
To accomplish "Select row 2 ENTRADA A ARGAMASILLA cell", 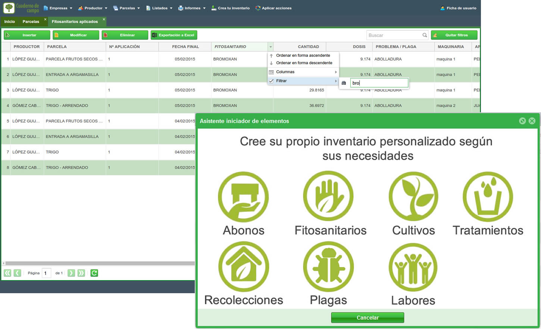I will [x=75, y=75].
